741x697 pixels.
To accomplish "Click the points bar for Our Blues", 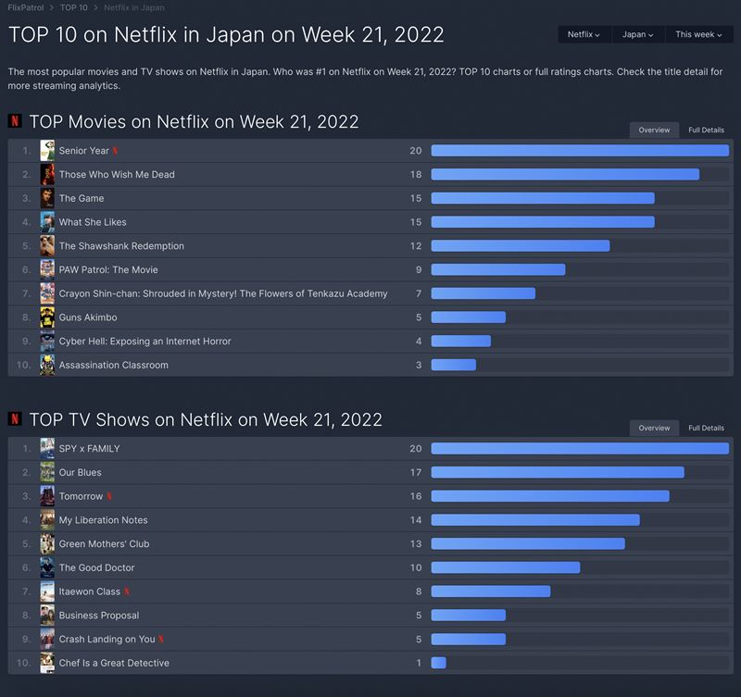I will [558, 473].
